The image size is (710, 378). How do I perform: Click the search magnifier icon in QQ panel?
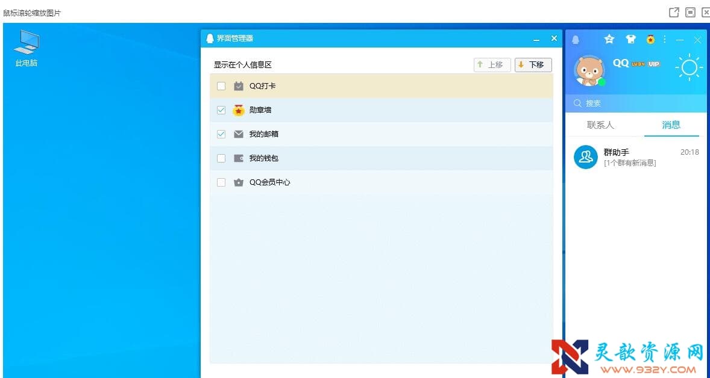click(577, 104)
